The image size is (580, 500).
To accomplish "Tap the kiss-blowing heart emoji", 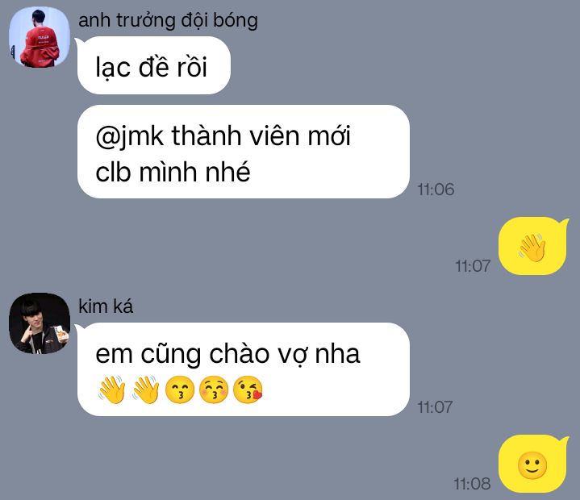I will click(x=248, y=390).
